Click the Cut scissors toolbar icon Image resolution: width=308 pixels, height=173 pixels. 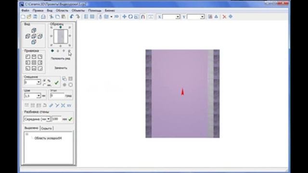click(x=51, y=17)
